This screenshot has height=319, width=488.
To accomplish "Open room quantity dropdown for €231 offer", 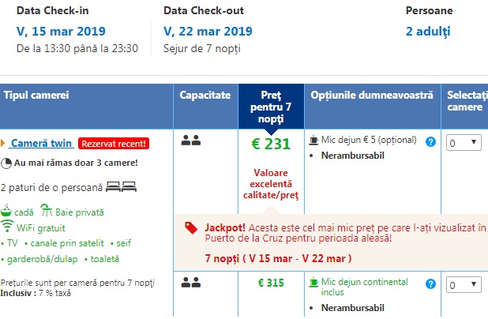I will click(464, 142).
